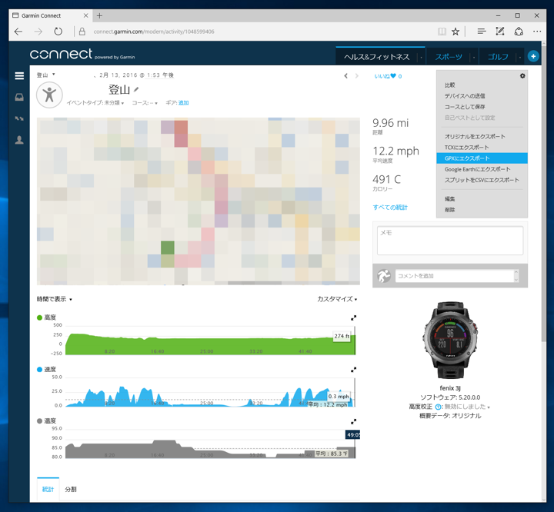Select スポーツ top tab
The image size is (554, 512).
tap(449, 57)
